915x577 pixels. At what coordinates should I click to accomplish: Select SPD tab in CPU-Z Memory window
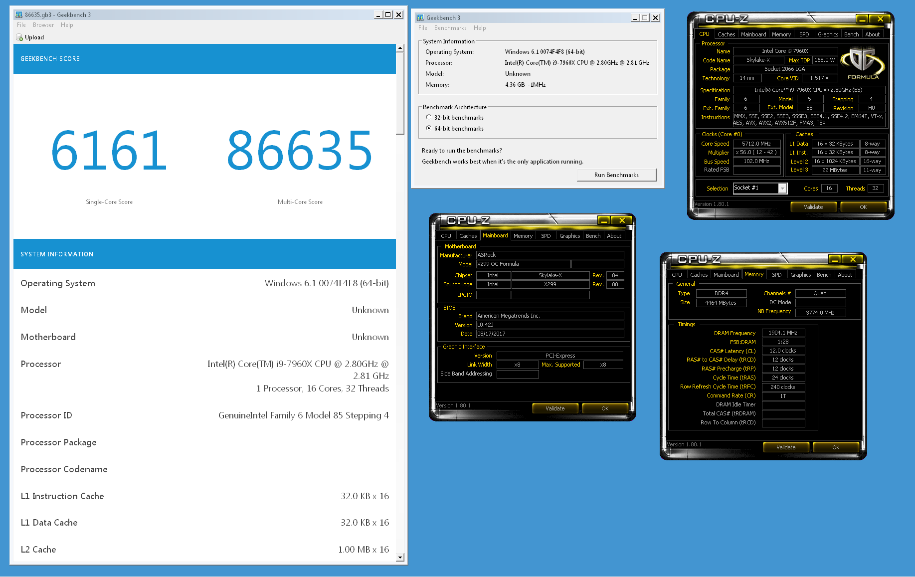tap(777, 275)
